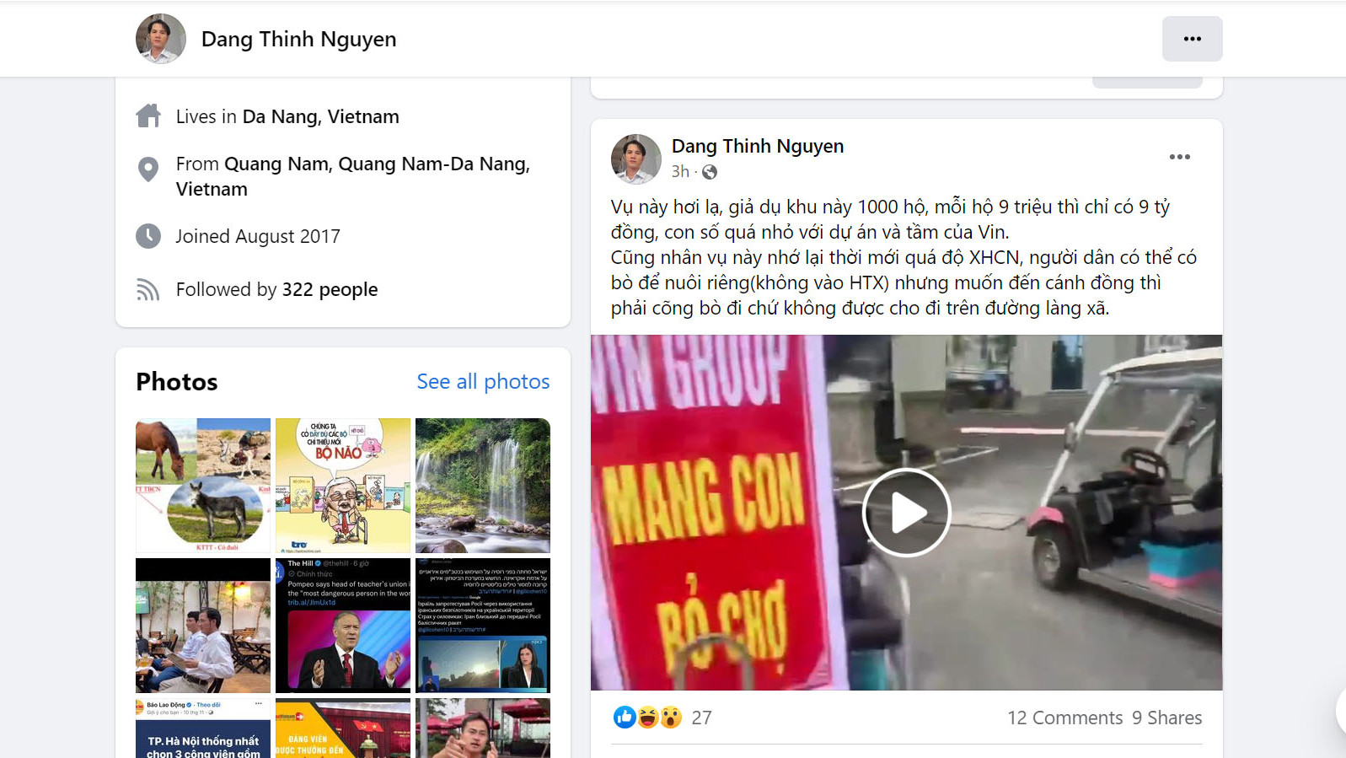The width and height of the screenshot is (1346, 758).
Task: Open the TP. Hà Nội news thumbnail
Action: [203, 728]
